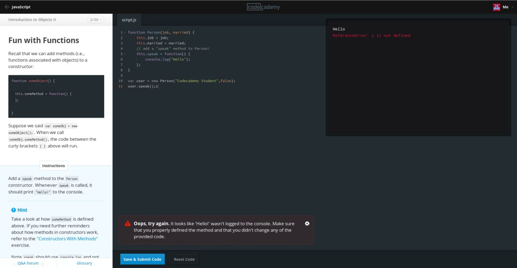
Task: Open the Hint section
Action: (x=22, y=210)
